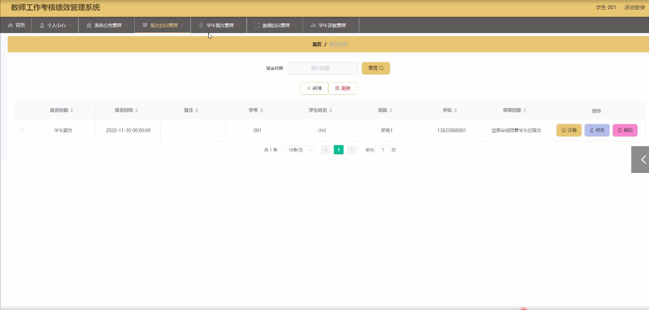Go to the next page arrow
The width and height of the screenshot is (649, 310).
pyautogui.click(x=352, y=150)
